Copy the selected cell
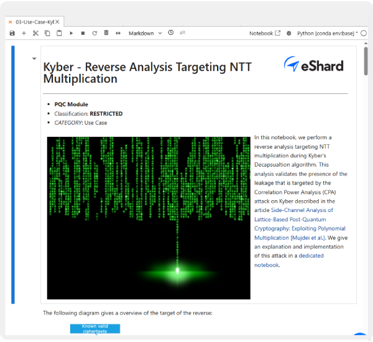373x342 pixels. point(47,34)
